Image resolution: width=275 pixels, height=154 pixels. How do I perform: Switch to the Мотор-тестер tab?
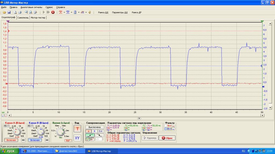(x=38, y=18)
